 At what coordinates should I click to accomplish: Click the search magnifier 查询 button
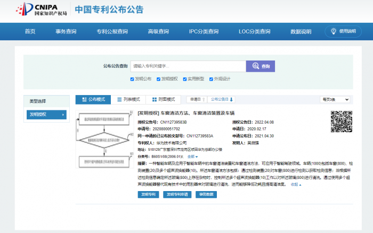[x=260, y=66]
